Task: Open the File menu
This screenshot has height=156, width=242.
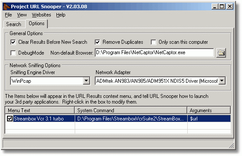Action: click(x=8, y=15)
